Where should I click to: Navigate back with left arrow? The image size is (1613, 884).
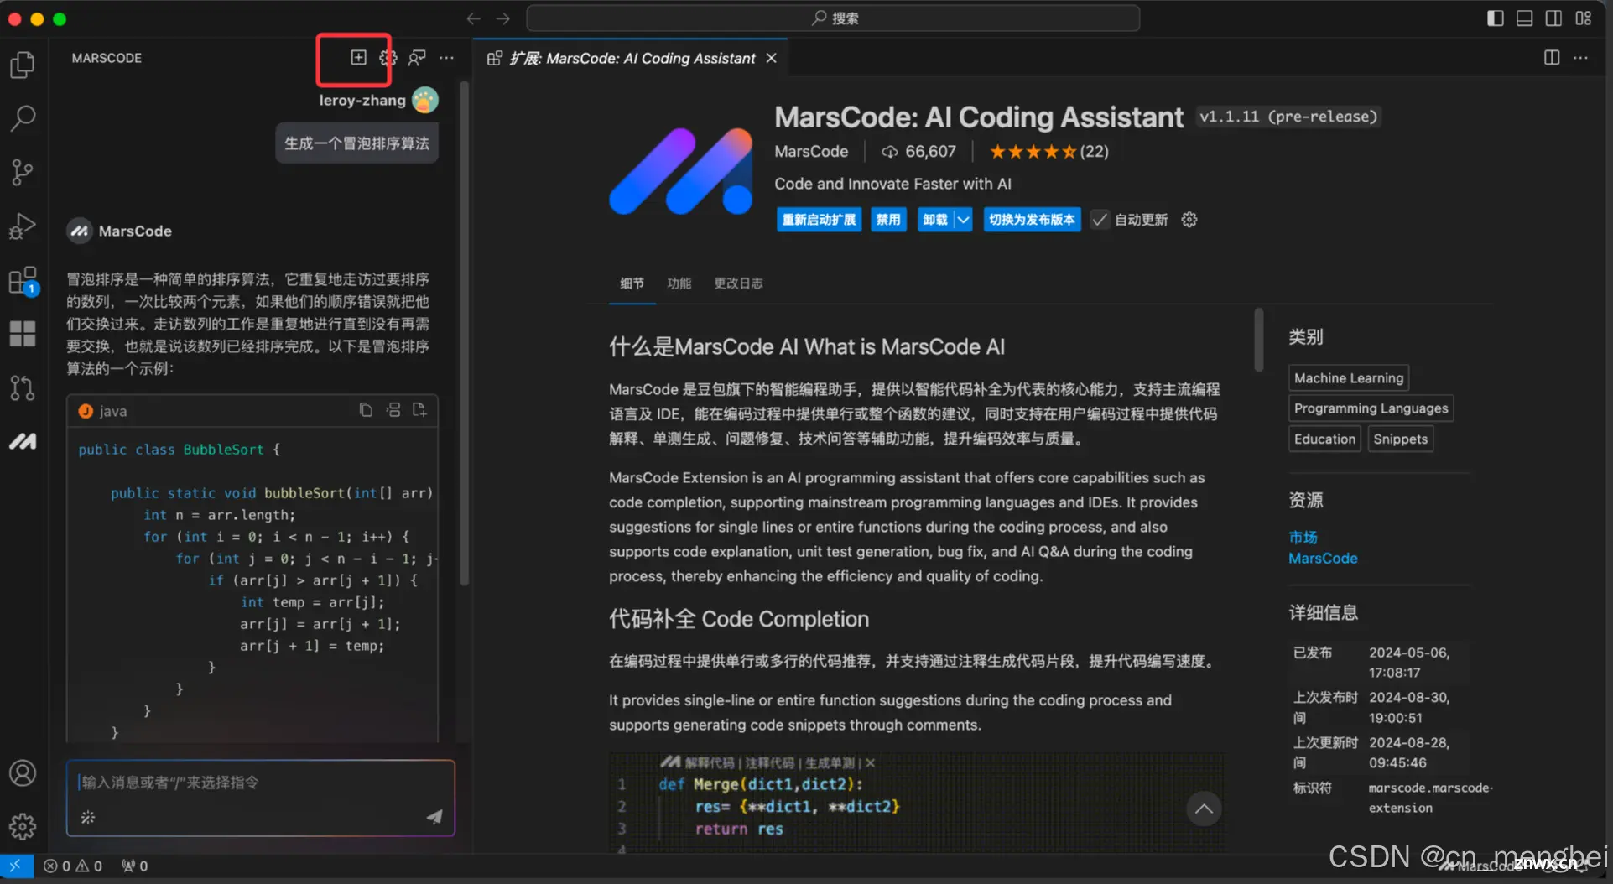tap(473, 18)
